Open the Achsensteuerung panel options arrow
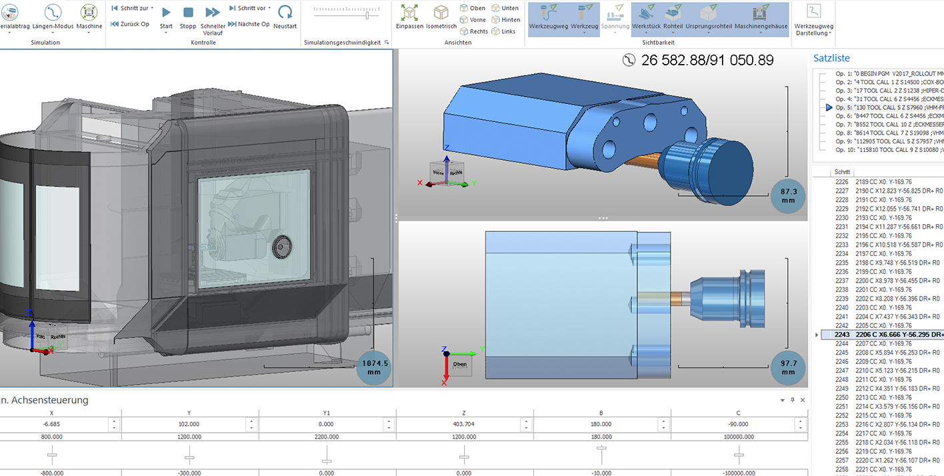The height and width of the screenshot is (476, 944). tap(783, 401)
